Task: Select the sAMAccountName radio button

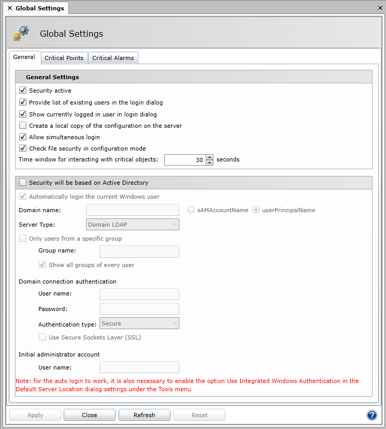Action: [192, 210]
